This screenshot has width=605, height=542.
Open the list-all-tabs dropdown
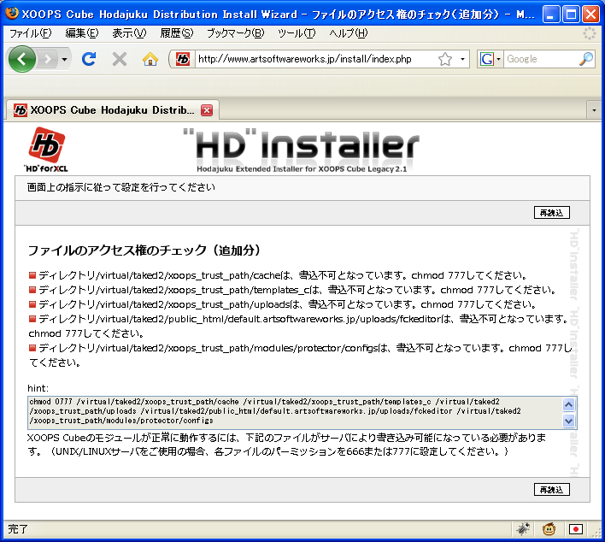[x=594, y=110]
